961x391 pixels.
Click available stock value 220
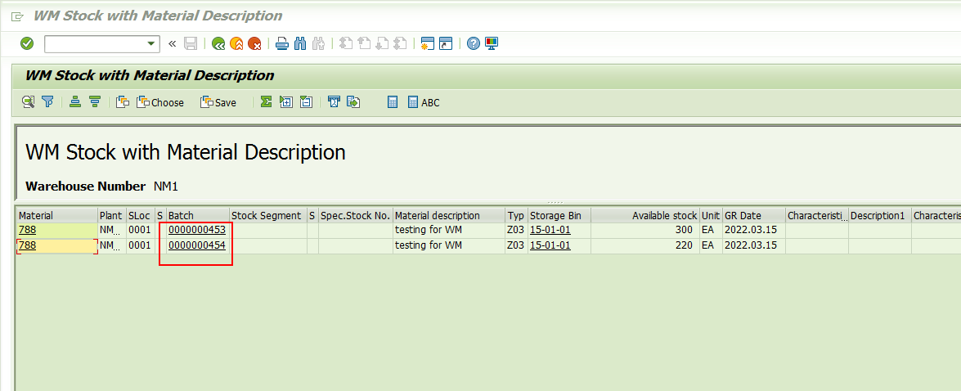[685, 245]
